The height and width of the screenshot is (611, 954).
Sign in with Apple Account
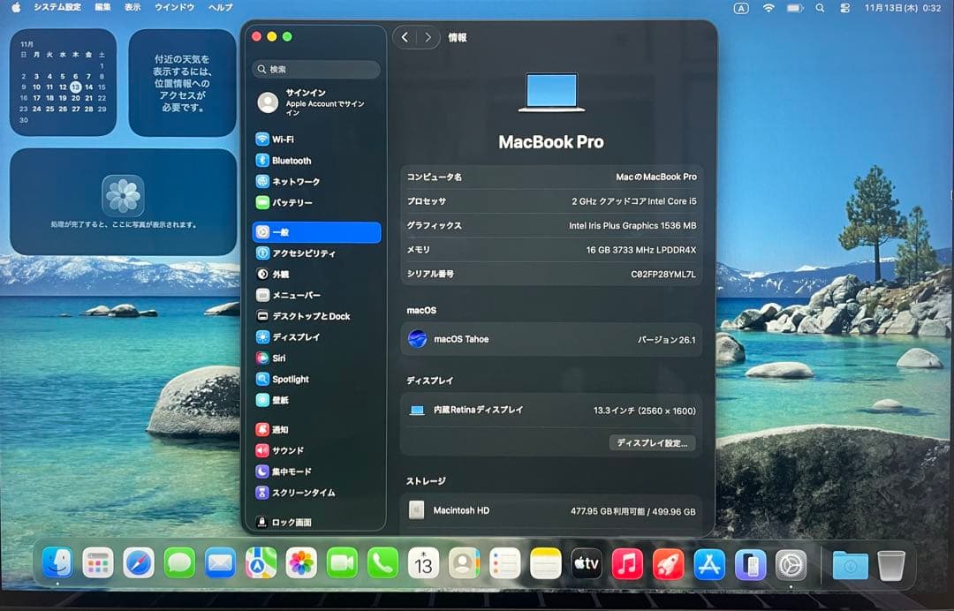click(307, 102)
